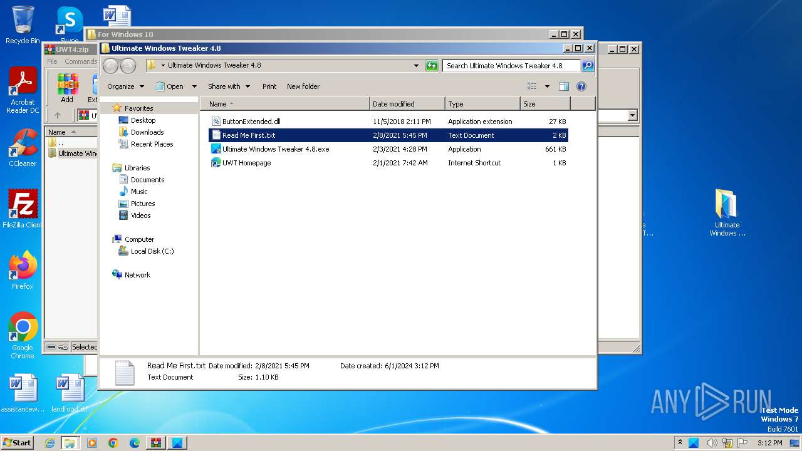Image resolution: width=802 pixels, height=451 pixels.
Task: Open the FileZilla Client desktop icon
Action: pos(23,209)
